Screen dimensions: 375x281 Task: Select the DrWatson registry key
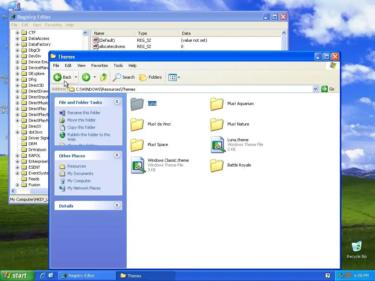[37, 150]
